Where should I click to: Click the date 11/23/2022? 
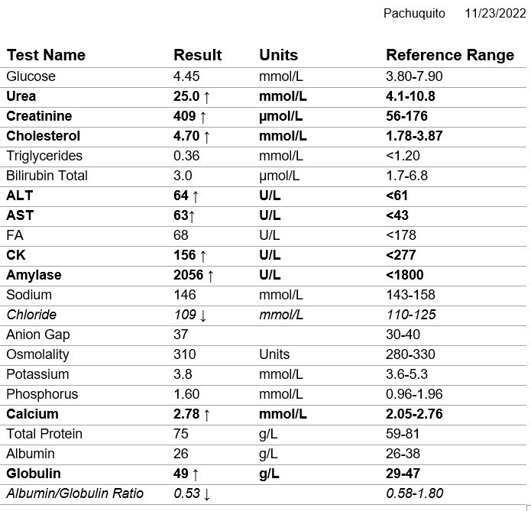[495, 14]
